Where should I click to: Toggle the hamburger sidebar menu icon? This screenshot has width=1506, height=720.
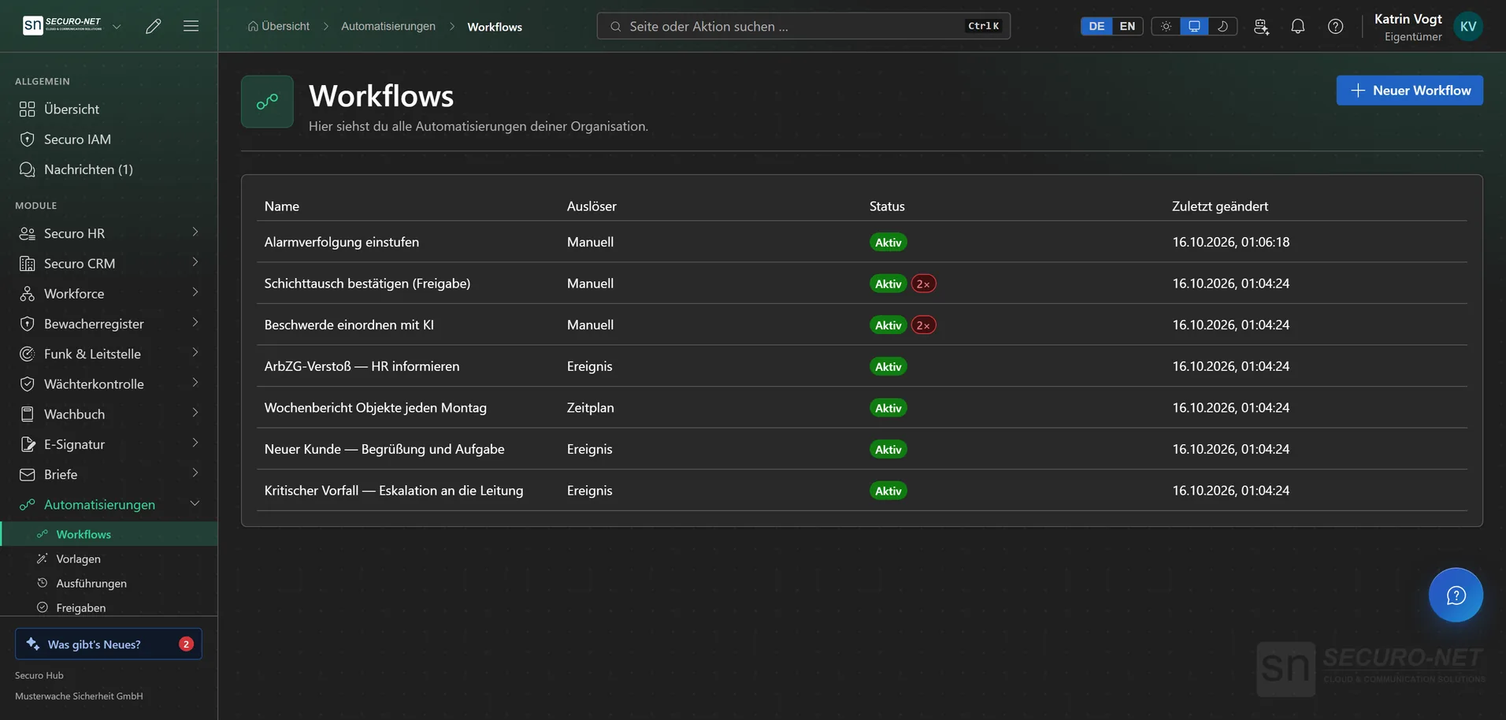click(191, 26)
